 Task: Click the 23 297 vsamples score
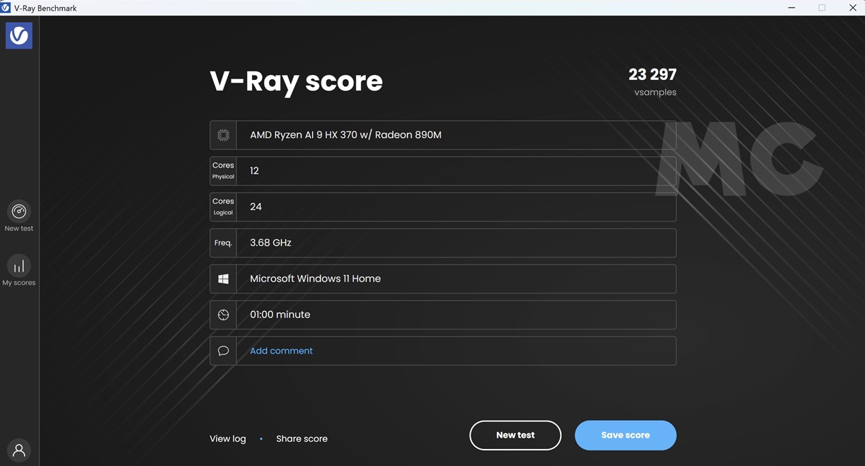(652, 75)
